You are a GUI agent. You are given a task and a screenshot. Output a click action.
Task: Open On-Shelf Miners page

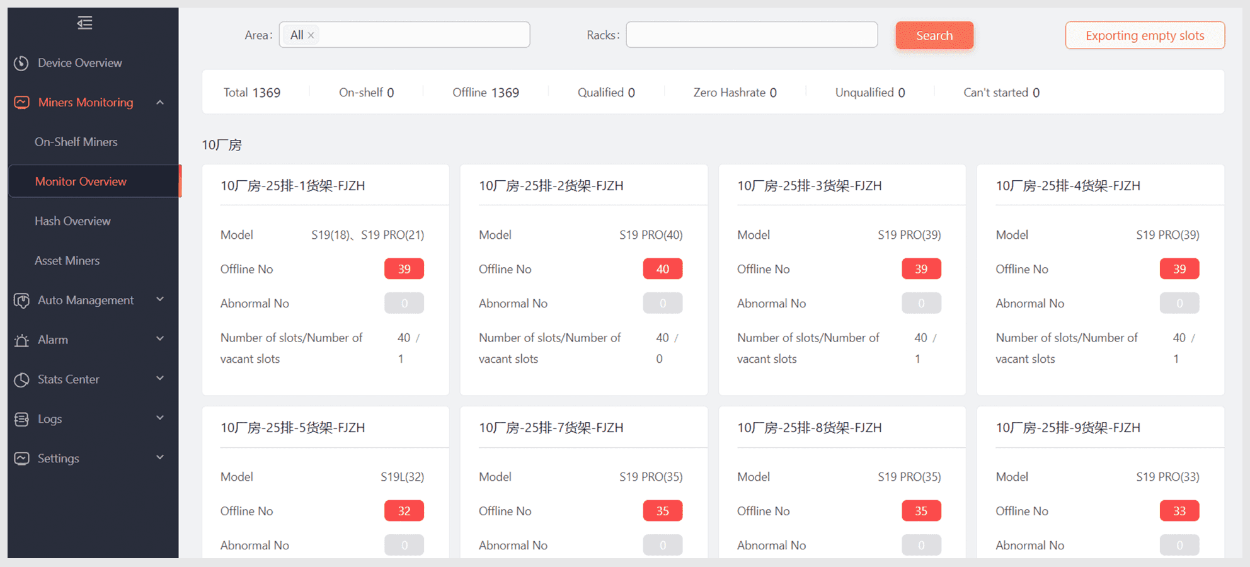pyautogui.click(x=76, y=142)
